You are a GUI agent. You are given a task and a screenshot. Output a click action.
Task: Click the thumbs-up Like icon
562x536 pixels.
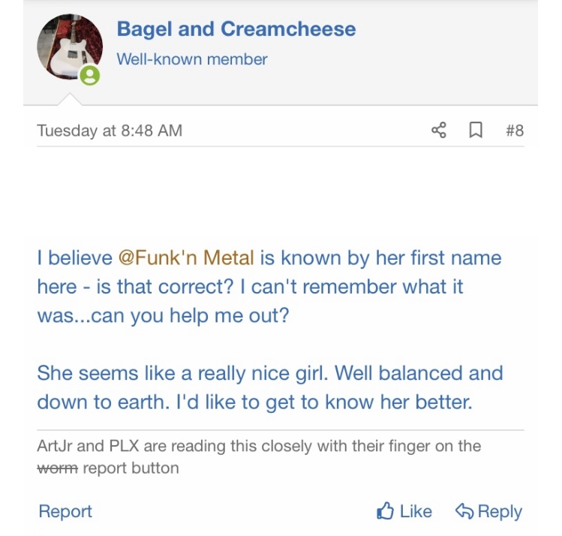click(x=386, y=510)
